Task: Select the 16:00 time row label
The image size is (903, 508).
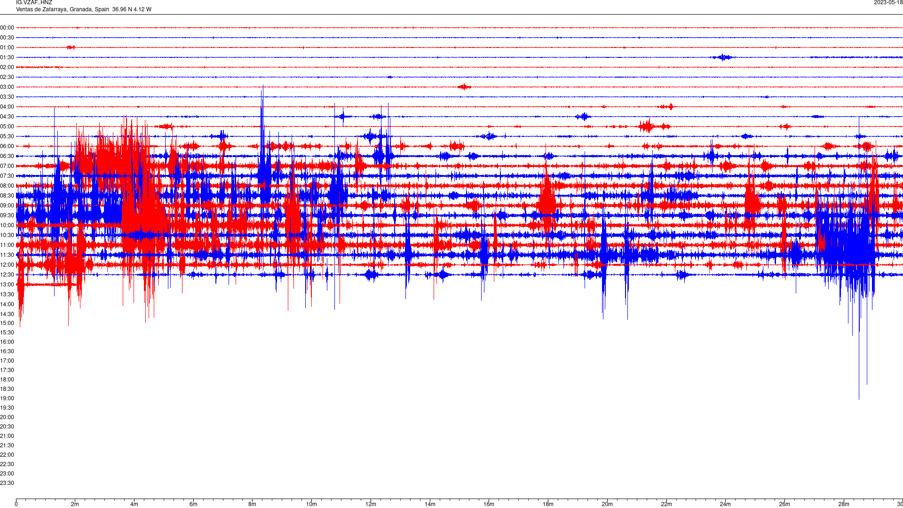Action: tap(7, 342)
